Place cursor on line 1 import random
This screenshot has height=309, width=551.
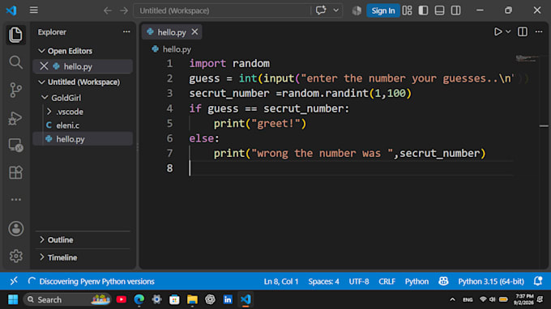pos(229,63)
